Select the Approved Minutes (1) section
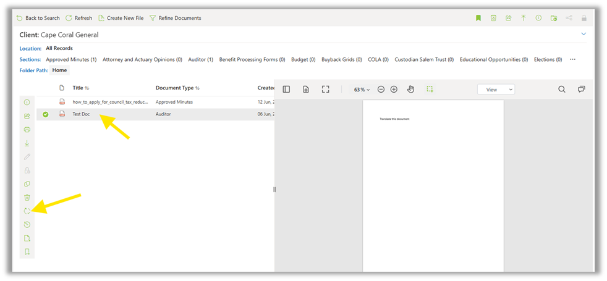Image resolution: width=607 pixels, height=281 pixels. pos(71,60)
